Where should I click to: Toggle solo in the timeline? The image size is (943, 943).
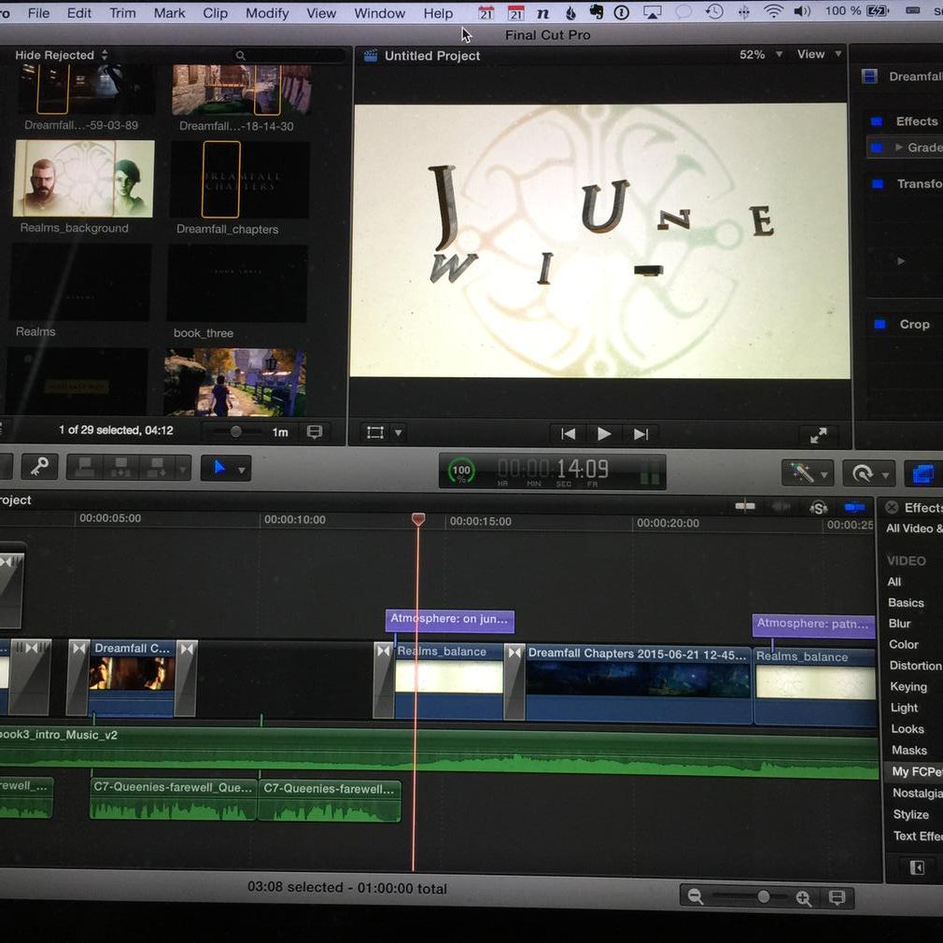[818, 508]
